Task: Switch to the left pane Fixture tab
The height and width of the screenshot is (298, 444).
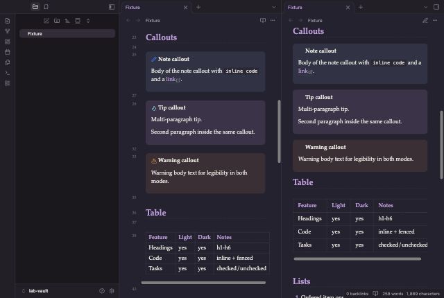Action: coord(156,8)
